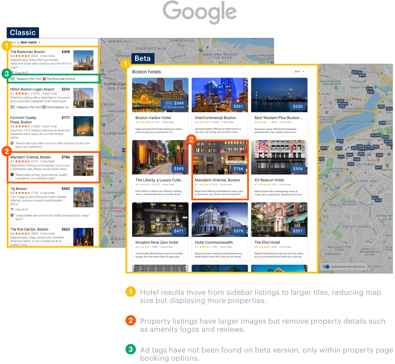Open Hilton Boston Logan Airport listing
Viewport: 395px width, 364px height.
(x=32, y=89)
